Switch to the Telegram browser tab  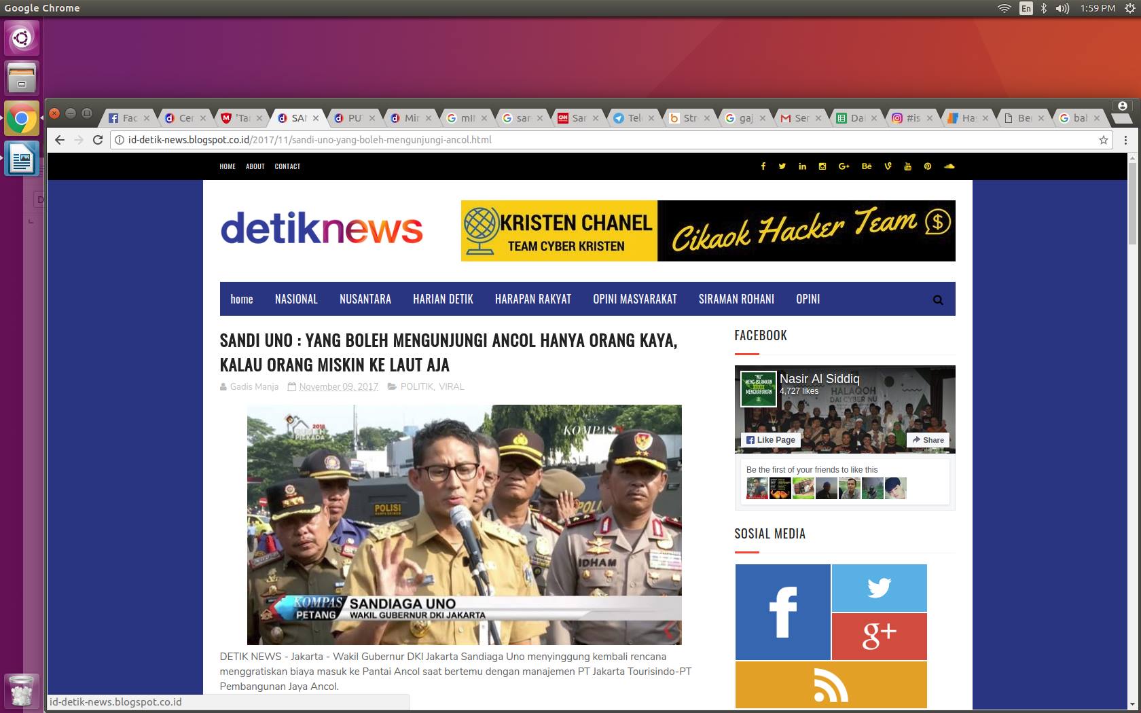pos(629,118)
